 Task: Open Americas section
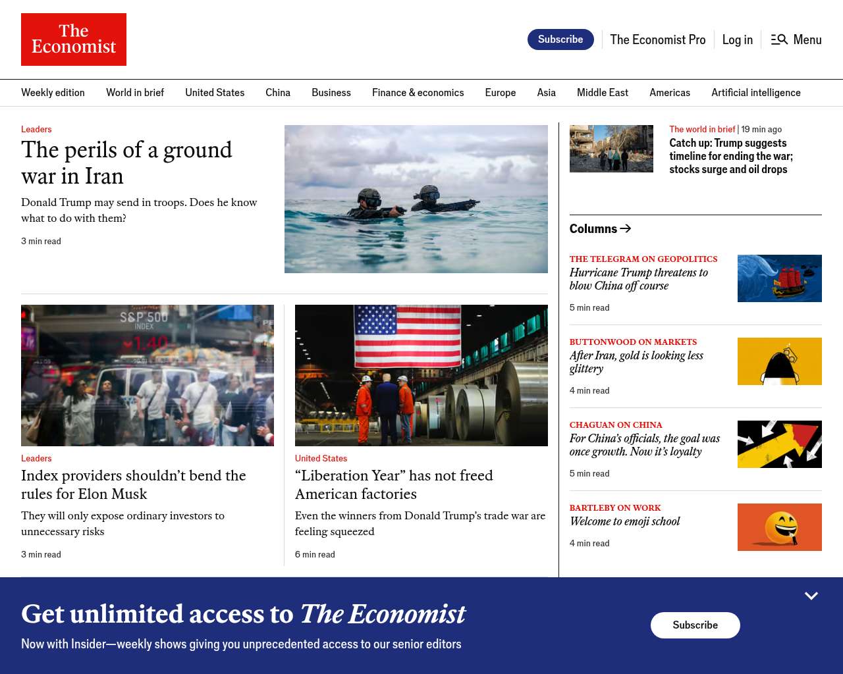(x=670, y=93)
